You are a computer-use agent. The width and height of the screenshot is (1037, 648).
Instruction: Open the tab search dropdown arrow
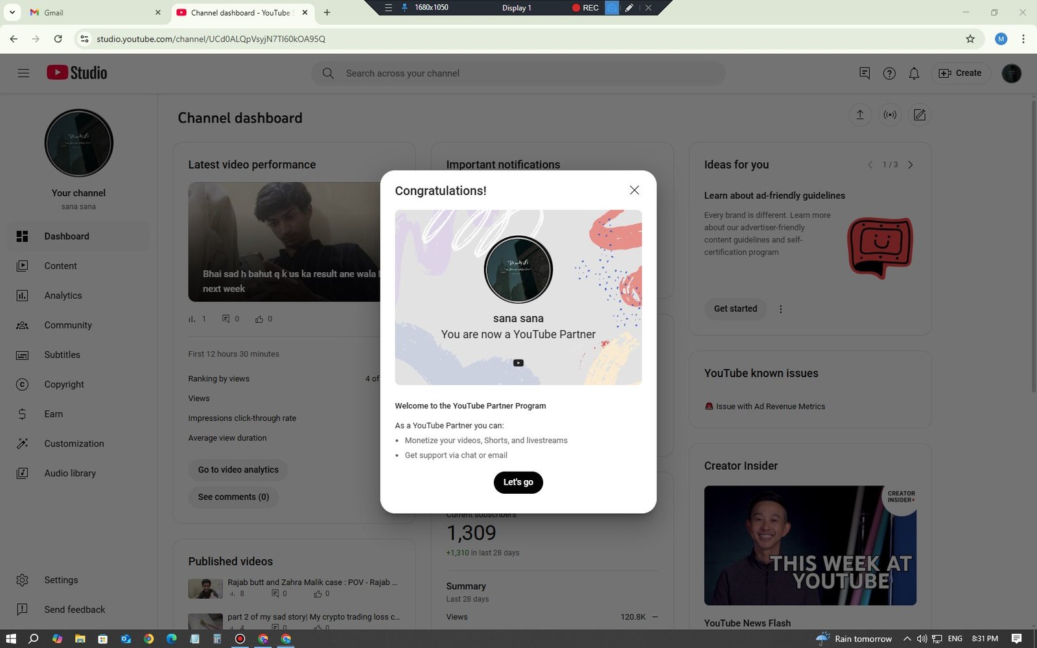point(12,12)
